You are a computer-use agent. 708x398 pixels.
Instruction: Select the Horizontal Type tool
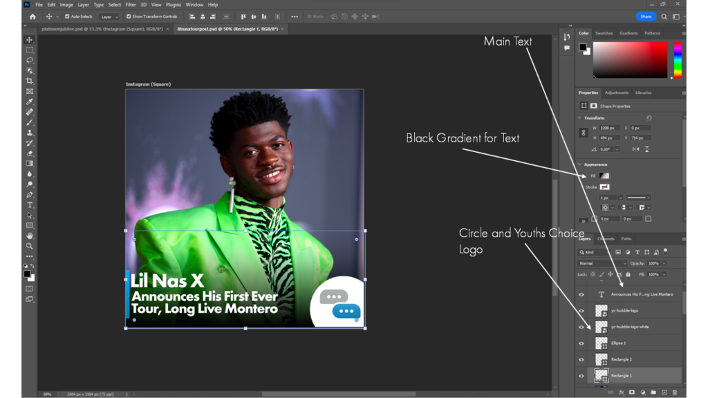[30, 205]
